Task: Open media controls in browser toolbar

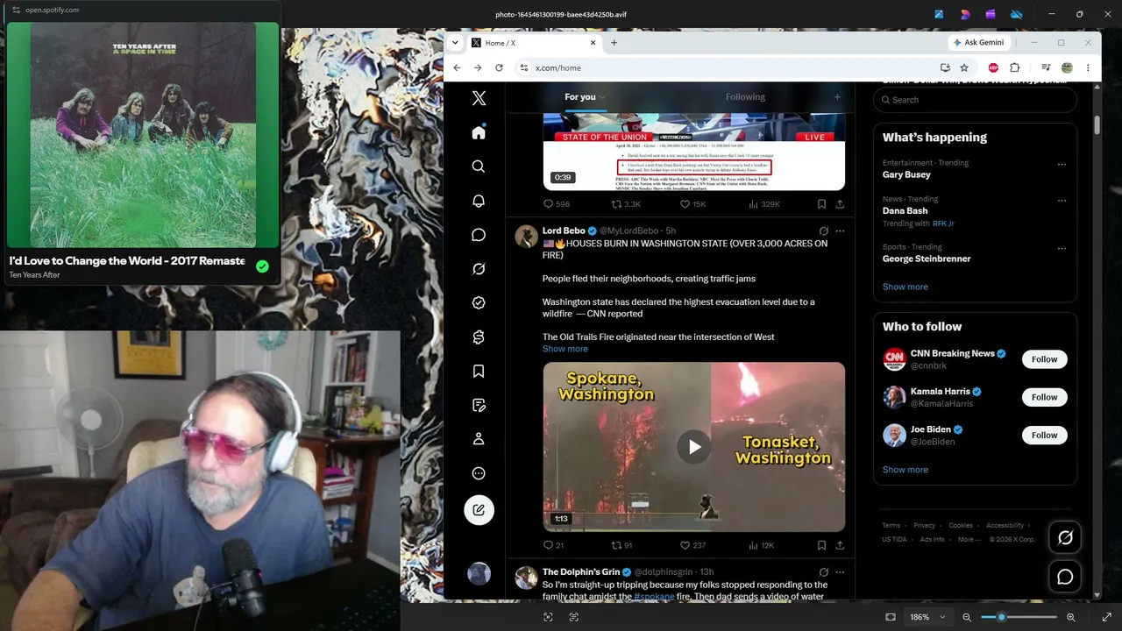Action: [1046, 67]
